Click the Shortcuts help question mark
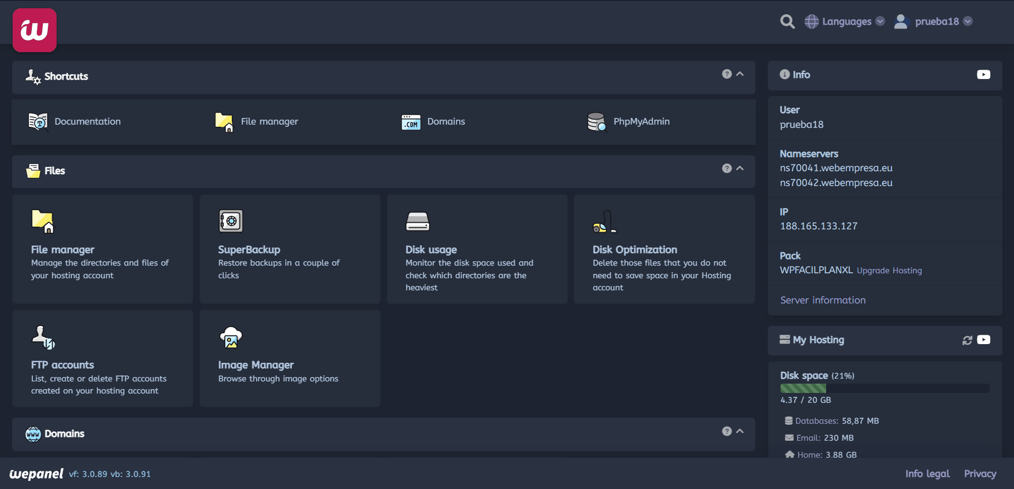1014x489 pixels. 727,74
